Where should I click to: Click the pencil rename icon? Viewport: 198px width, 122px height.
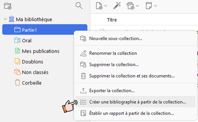pyautogui.click(x=83, y=53)
